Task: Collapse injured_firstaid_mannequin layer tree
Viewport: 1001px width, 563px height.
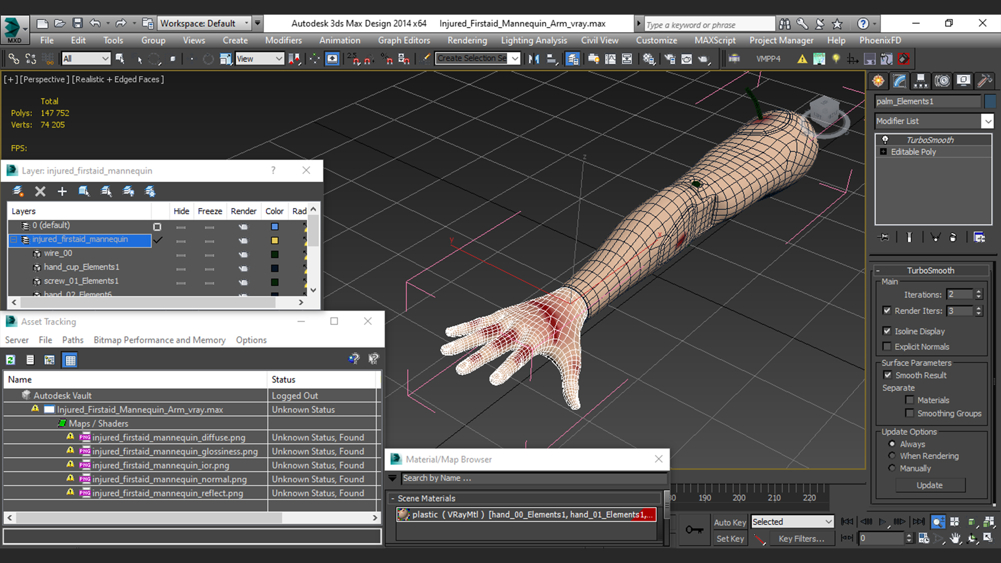Action: pyautogui.click(x=14, y=239)
